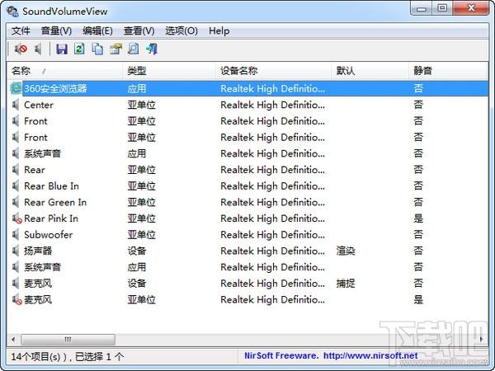Click the 亚单位 type cell of Subwoofer
Viewport: 495px width, 371px height.
tap(141, 235)
